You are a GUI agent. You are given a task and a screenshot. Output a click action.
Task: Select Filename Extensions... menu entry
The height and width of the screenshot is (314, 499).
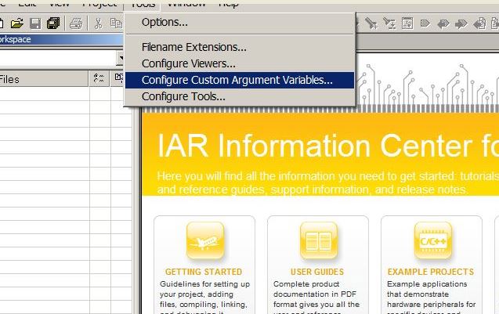click(x=240, y=47)
